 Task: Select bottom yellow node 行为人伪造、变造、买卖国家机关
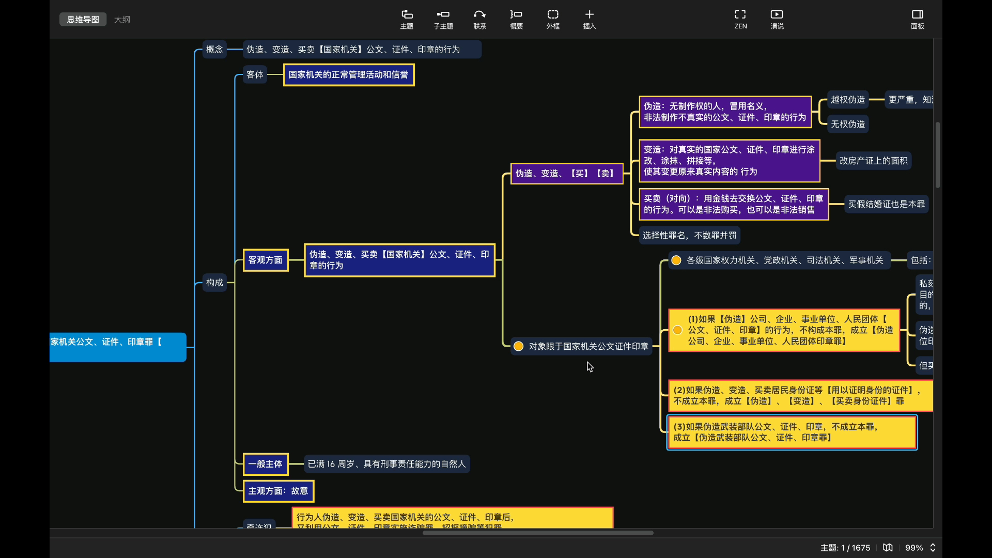(x=453, y=518)
